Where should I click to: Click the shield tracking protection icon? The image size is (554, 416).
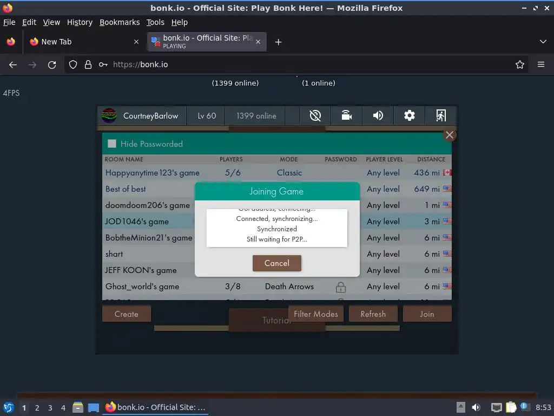[73, 64]
